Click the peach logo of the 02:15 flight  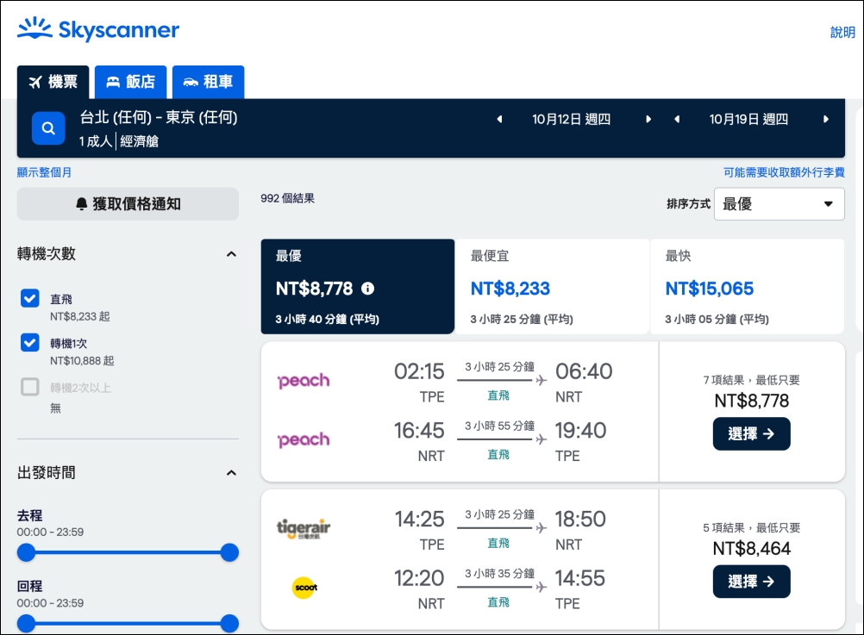pos(304,380)
